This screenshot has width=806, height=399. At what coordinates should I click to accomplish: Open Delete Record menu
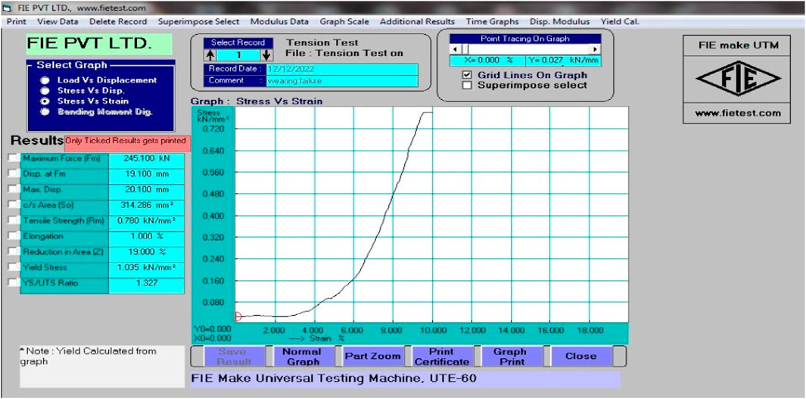[x=118, y=22]
